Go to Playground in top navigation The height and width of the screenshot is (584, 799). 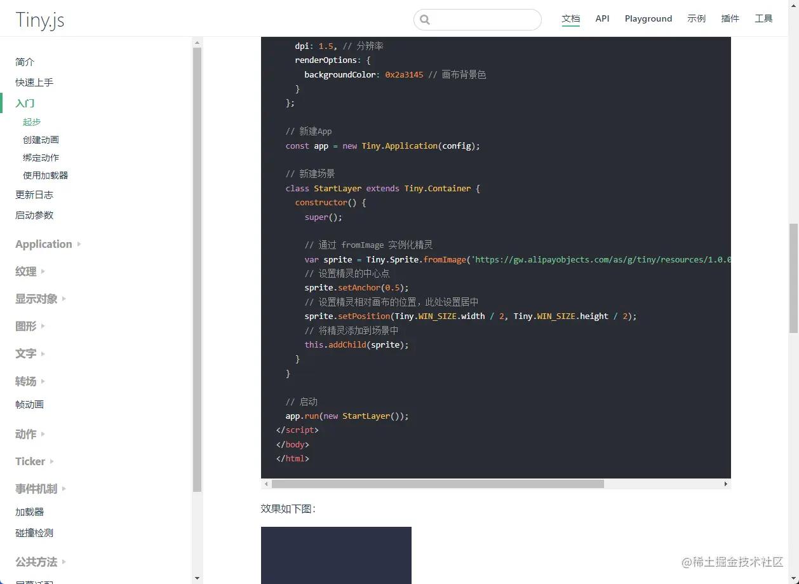(648, 18)
